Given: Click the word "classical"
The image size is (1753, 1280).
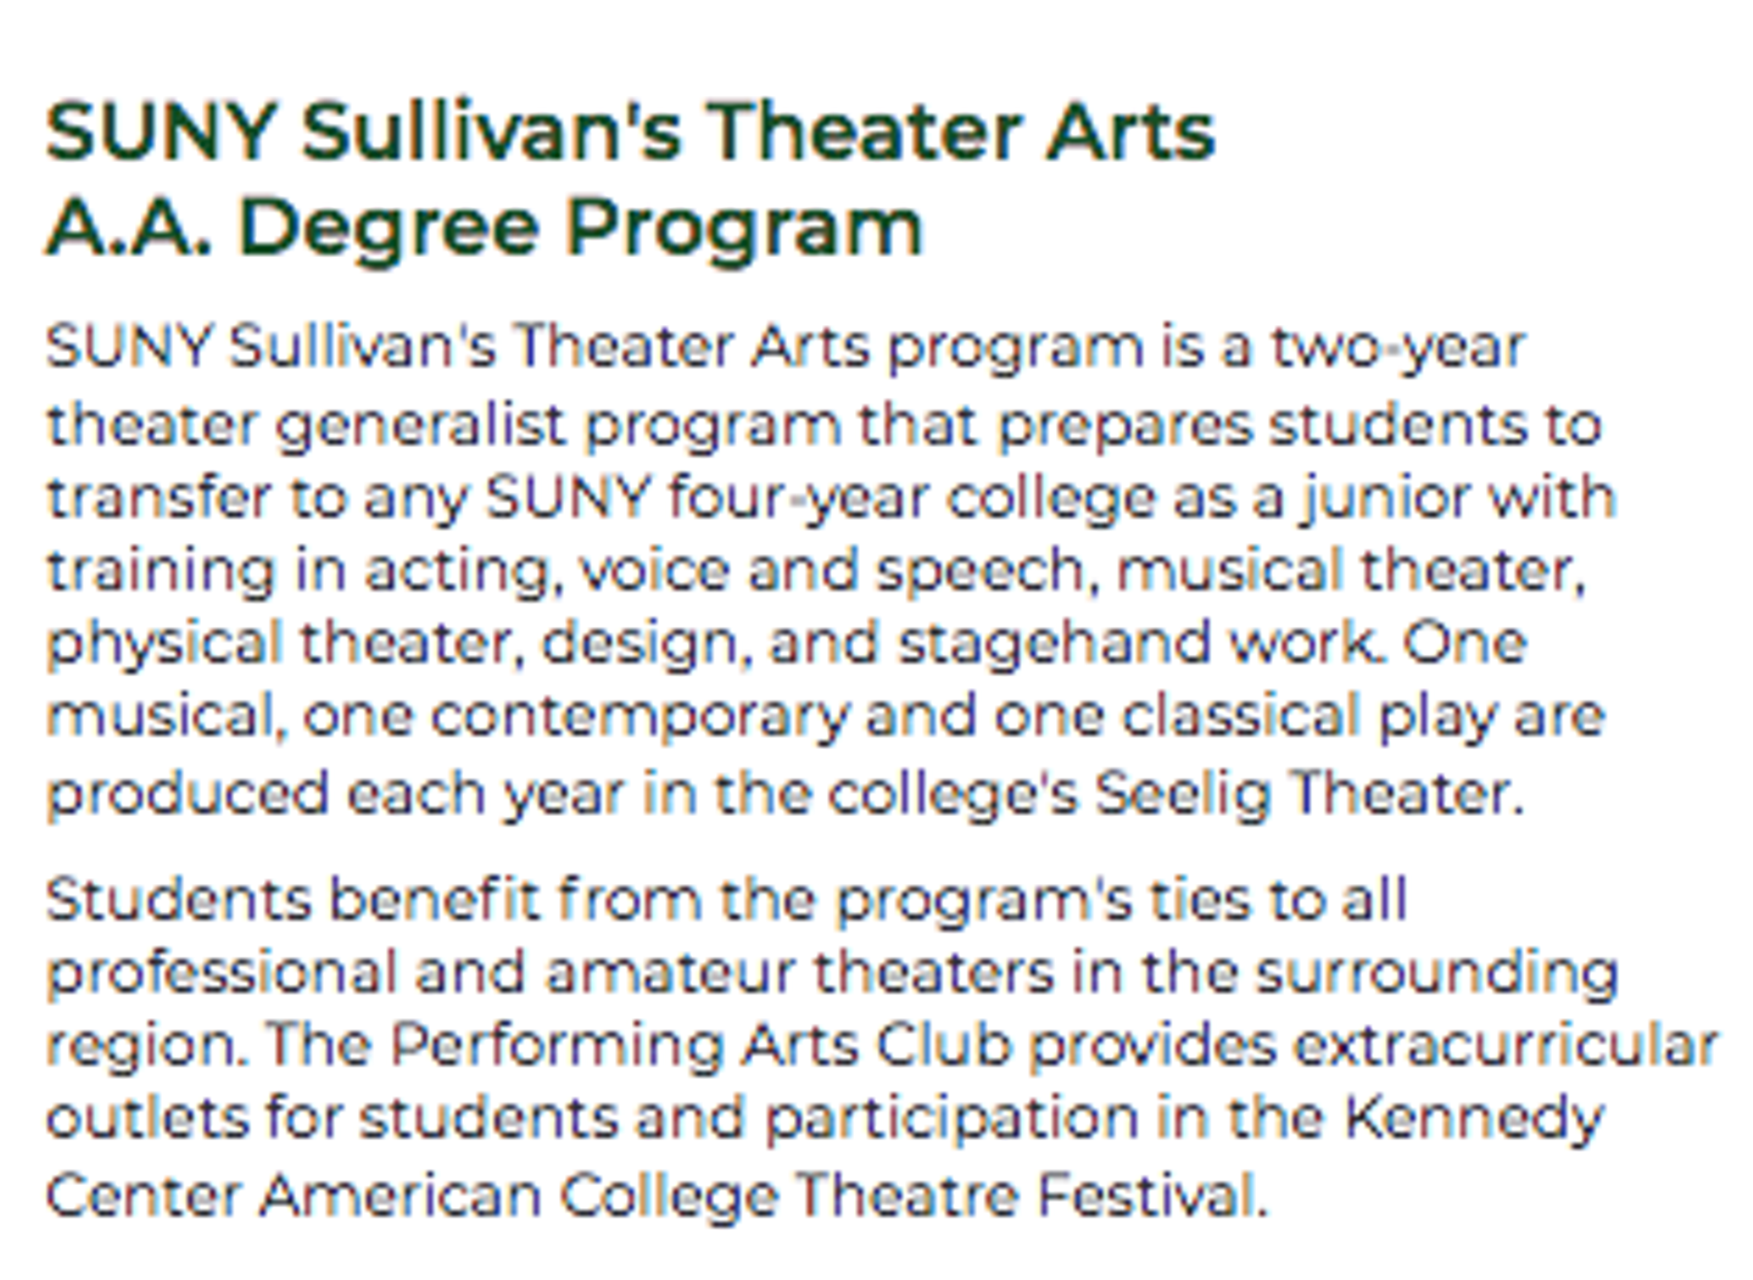Looking at the screenshot, I should (1241, 716).
